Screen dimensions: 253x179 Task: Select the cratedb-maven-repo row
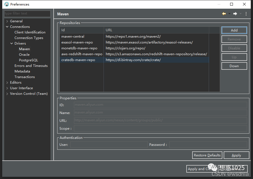(x=134, y=60)
